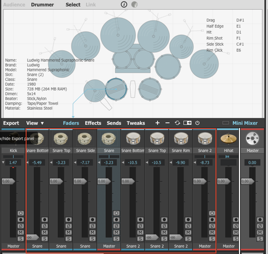The width and height of the screenshot is (268, 254).
Task: Click the phase invert button on Snare Side
Action: point(92,226)
